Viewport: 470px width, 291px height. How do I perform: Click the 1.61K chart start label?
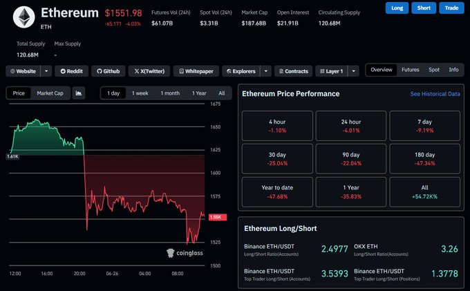[x=12, y=156]
